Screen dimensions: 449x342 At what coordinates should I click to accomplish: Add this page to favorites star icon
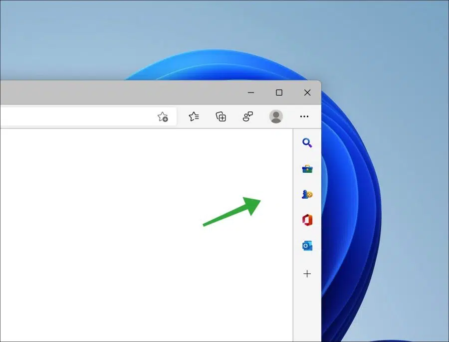pyautogui.click(x=163, y=116)
